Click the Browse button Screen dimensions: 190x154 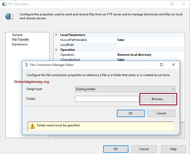tap(158, 99)
